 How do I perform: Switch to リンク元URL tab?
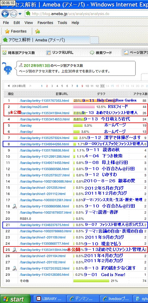[x=60, y=53]
